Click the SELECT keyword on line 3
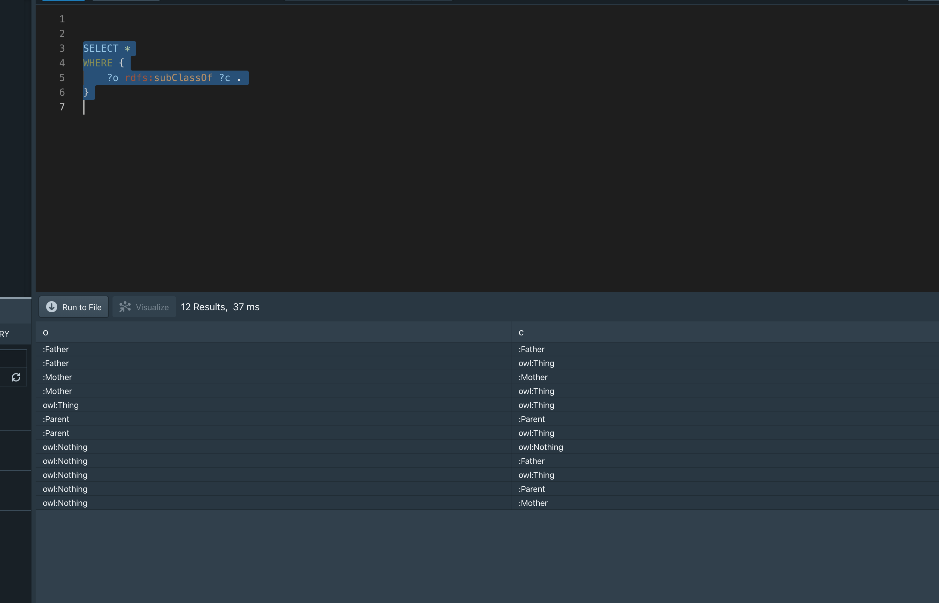 (101, 49)
